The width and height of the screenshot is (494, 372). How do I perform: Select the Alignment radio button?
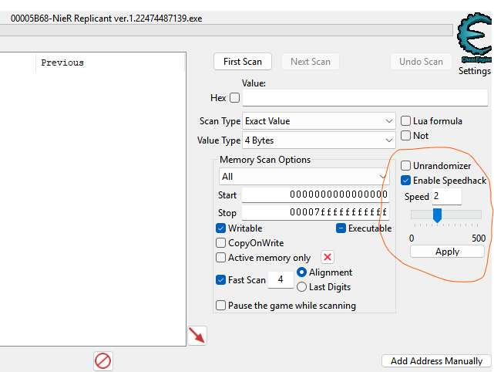point(301,272)
